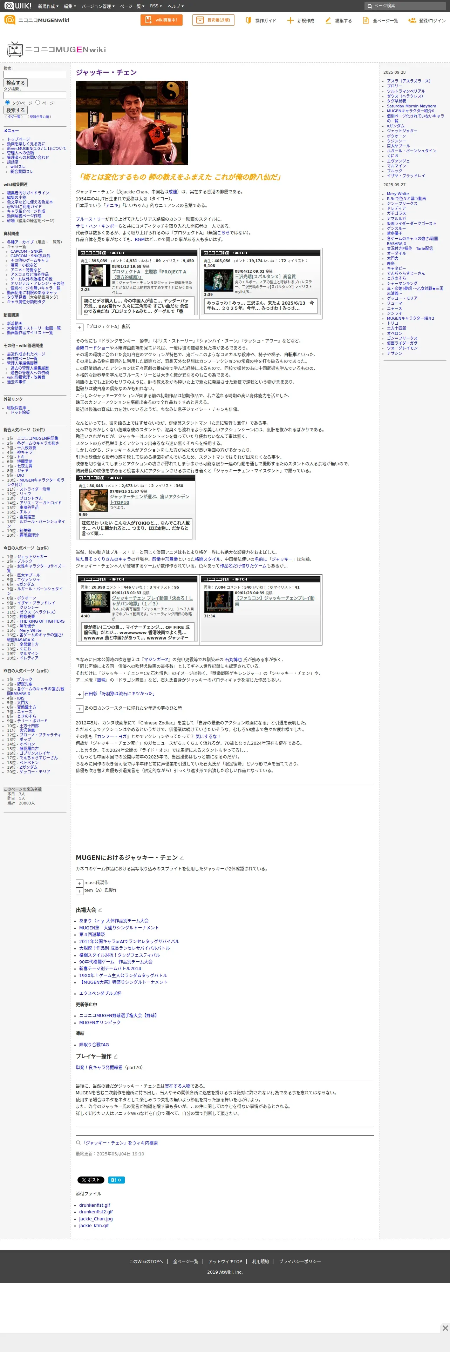450x1352 pixels.
Task: Click the 検索 text field in sidebar
Action: click(x=35, y=74)
